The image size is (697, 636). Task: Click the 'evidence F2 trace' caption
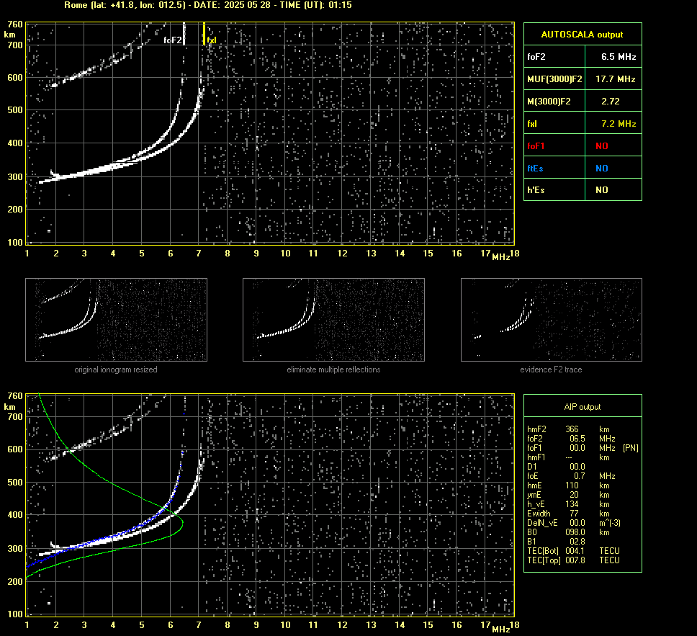[551, 369]
